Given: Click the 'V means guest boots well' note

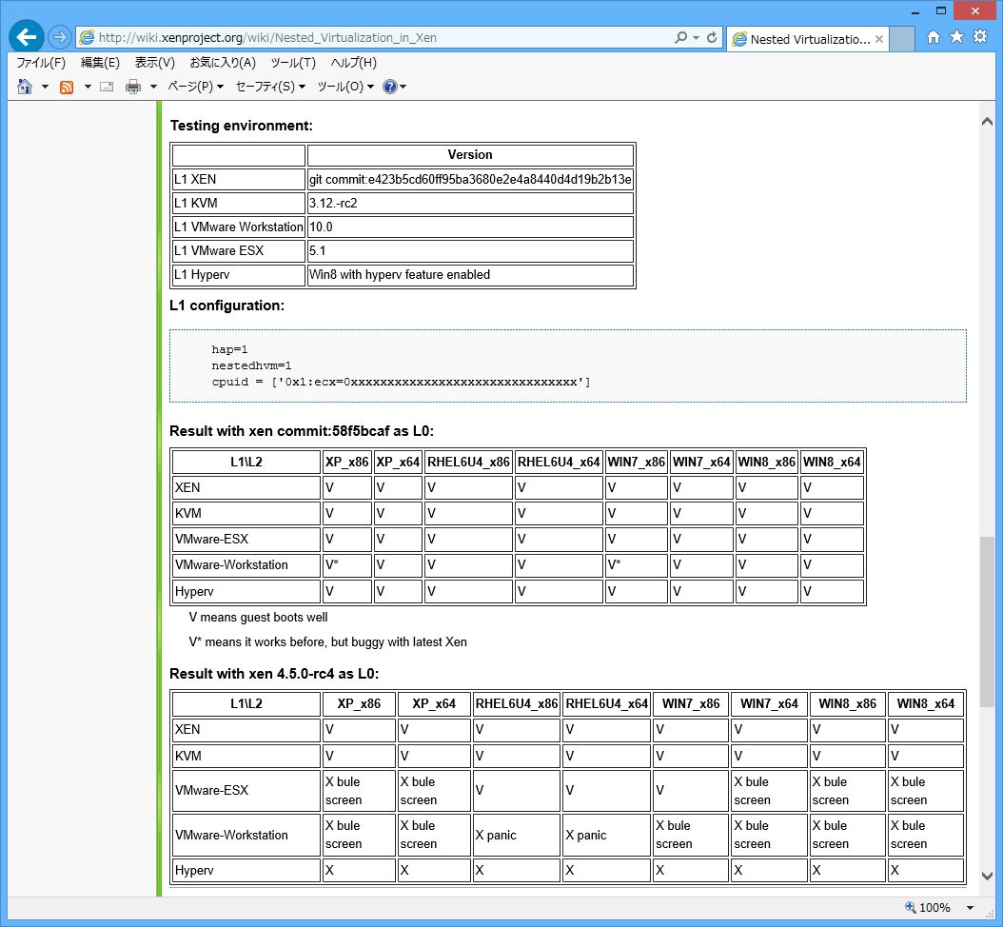Looking at the screenshot, I should pos(258,618).
